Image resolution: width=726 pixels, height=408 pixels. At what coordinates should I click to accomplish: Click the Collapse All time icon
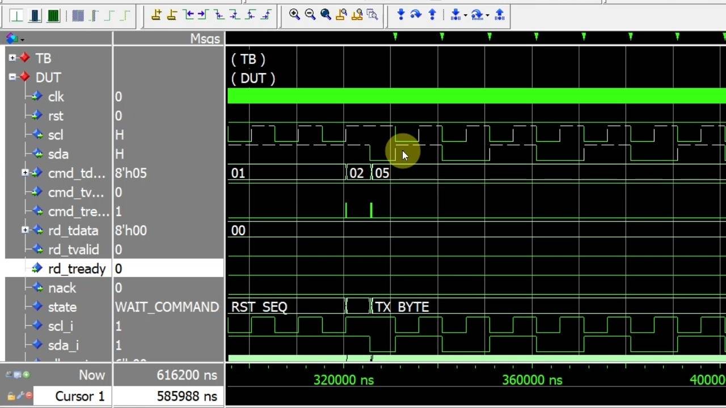point(109,15)
